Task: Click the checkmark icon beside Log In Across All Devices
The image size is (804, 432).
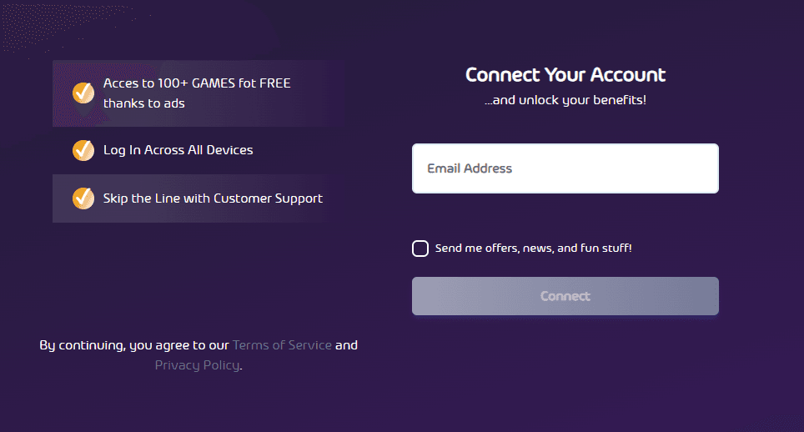Action: click(x=83, y=150)
